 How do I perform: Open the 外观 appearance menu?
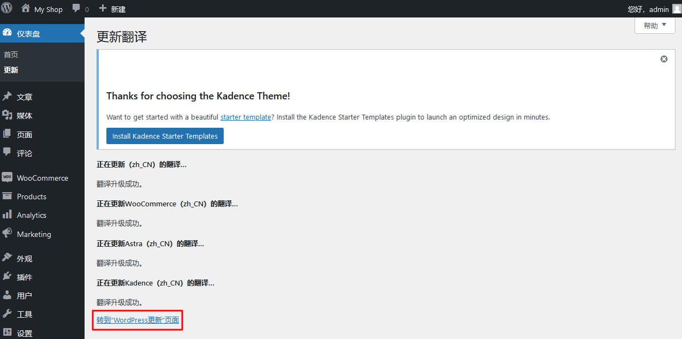click(24, 259)
